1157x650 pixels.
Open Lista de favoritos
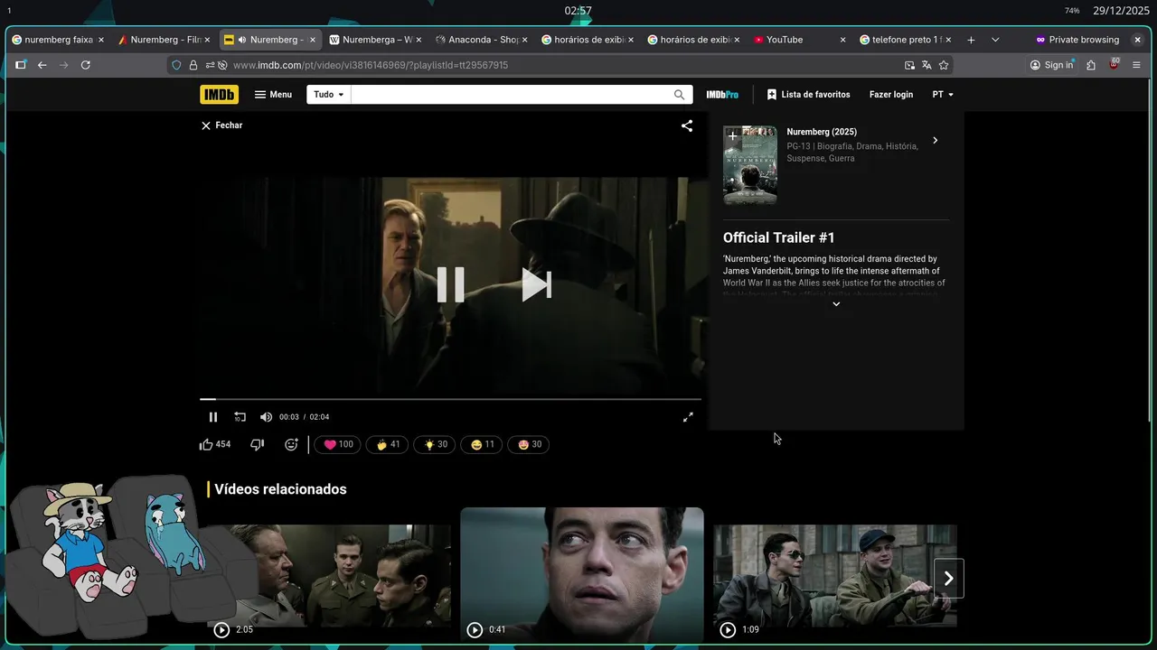(x=808, y=95)
